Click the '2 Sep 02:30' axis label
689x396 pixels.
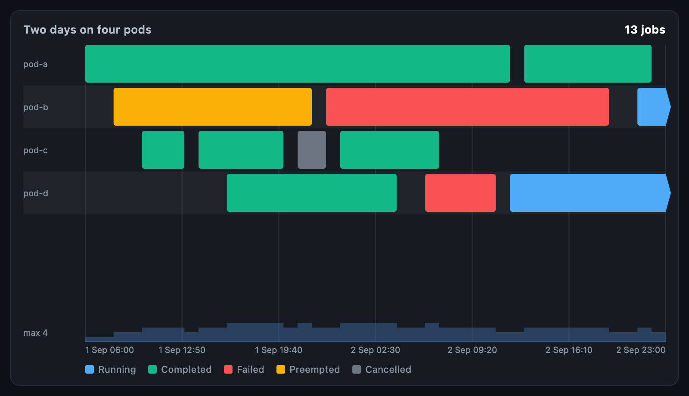point(376,350)
